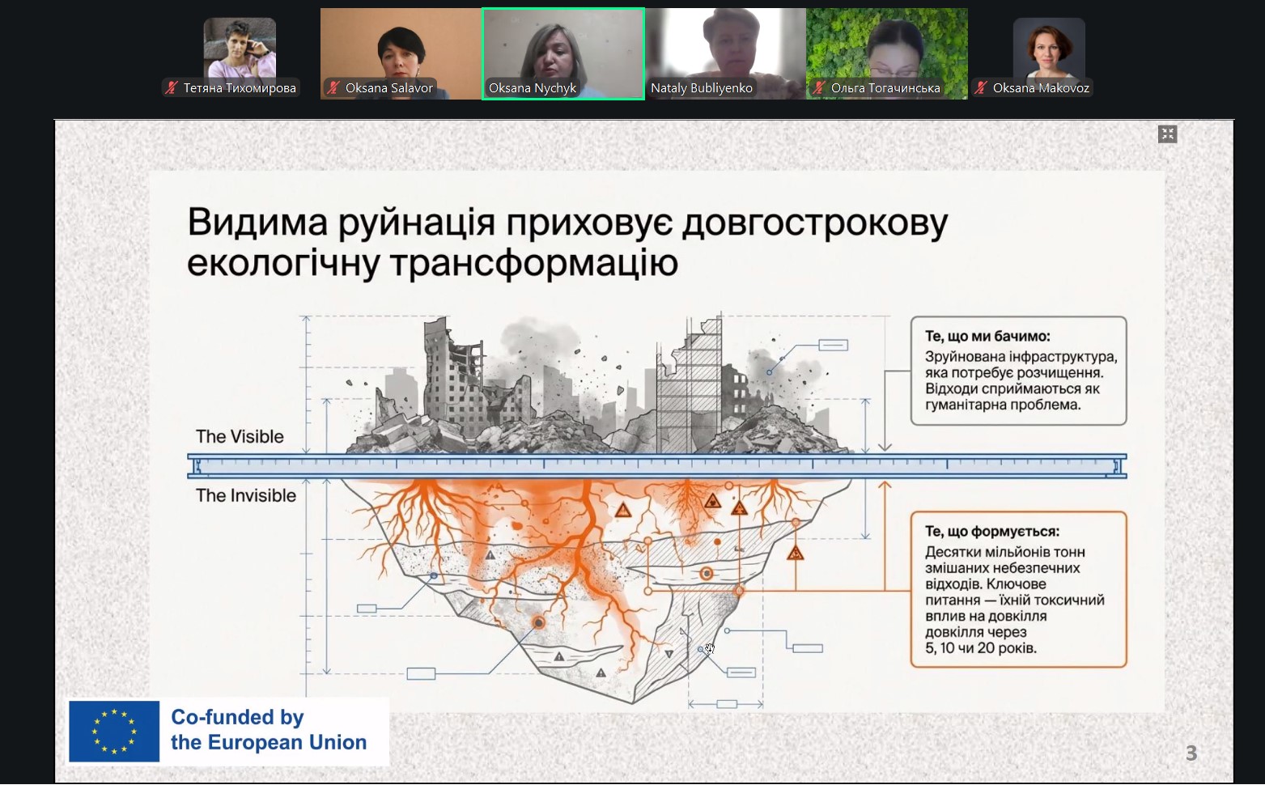Image resolution: width=1265 pixels, height=785 pixels.
Task: Click the muted mic icon next to Oksana Salavor
Action: click(x=333, y=88)
